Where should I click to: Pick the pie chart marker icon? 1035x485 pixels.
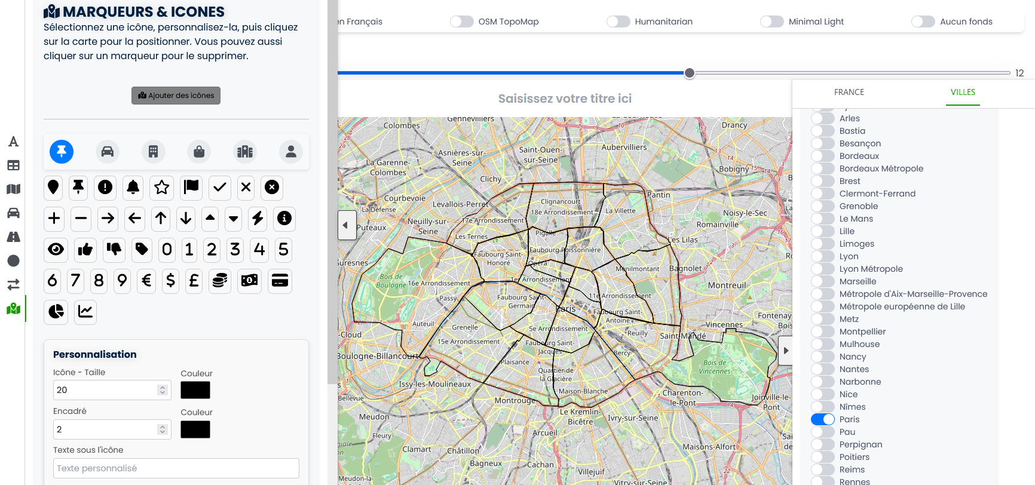[x=56, y=312]
